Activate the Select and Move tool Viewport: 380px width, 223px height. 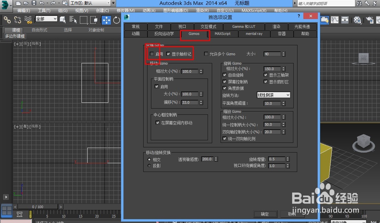[x=106, y=20]
